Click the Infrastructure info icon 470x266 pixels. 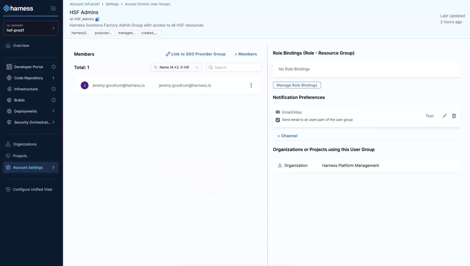[54, 89]
